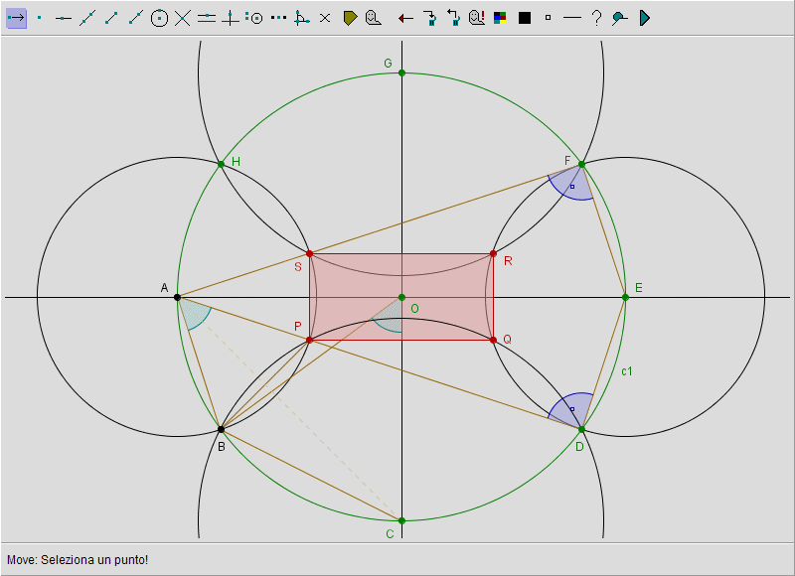The width and height of the screenshot is (795, 576).
Task: Select red point Q of the rectangle
Action: [x=493, y=340]
